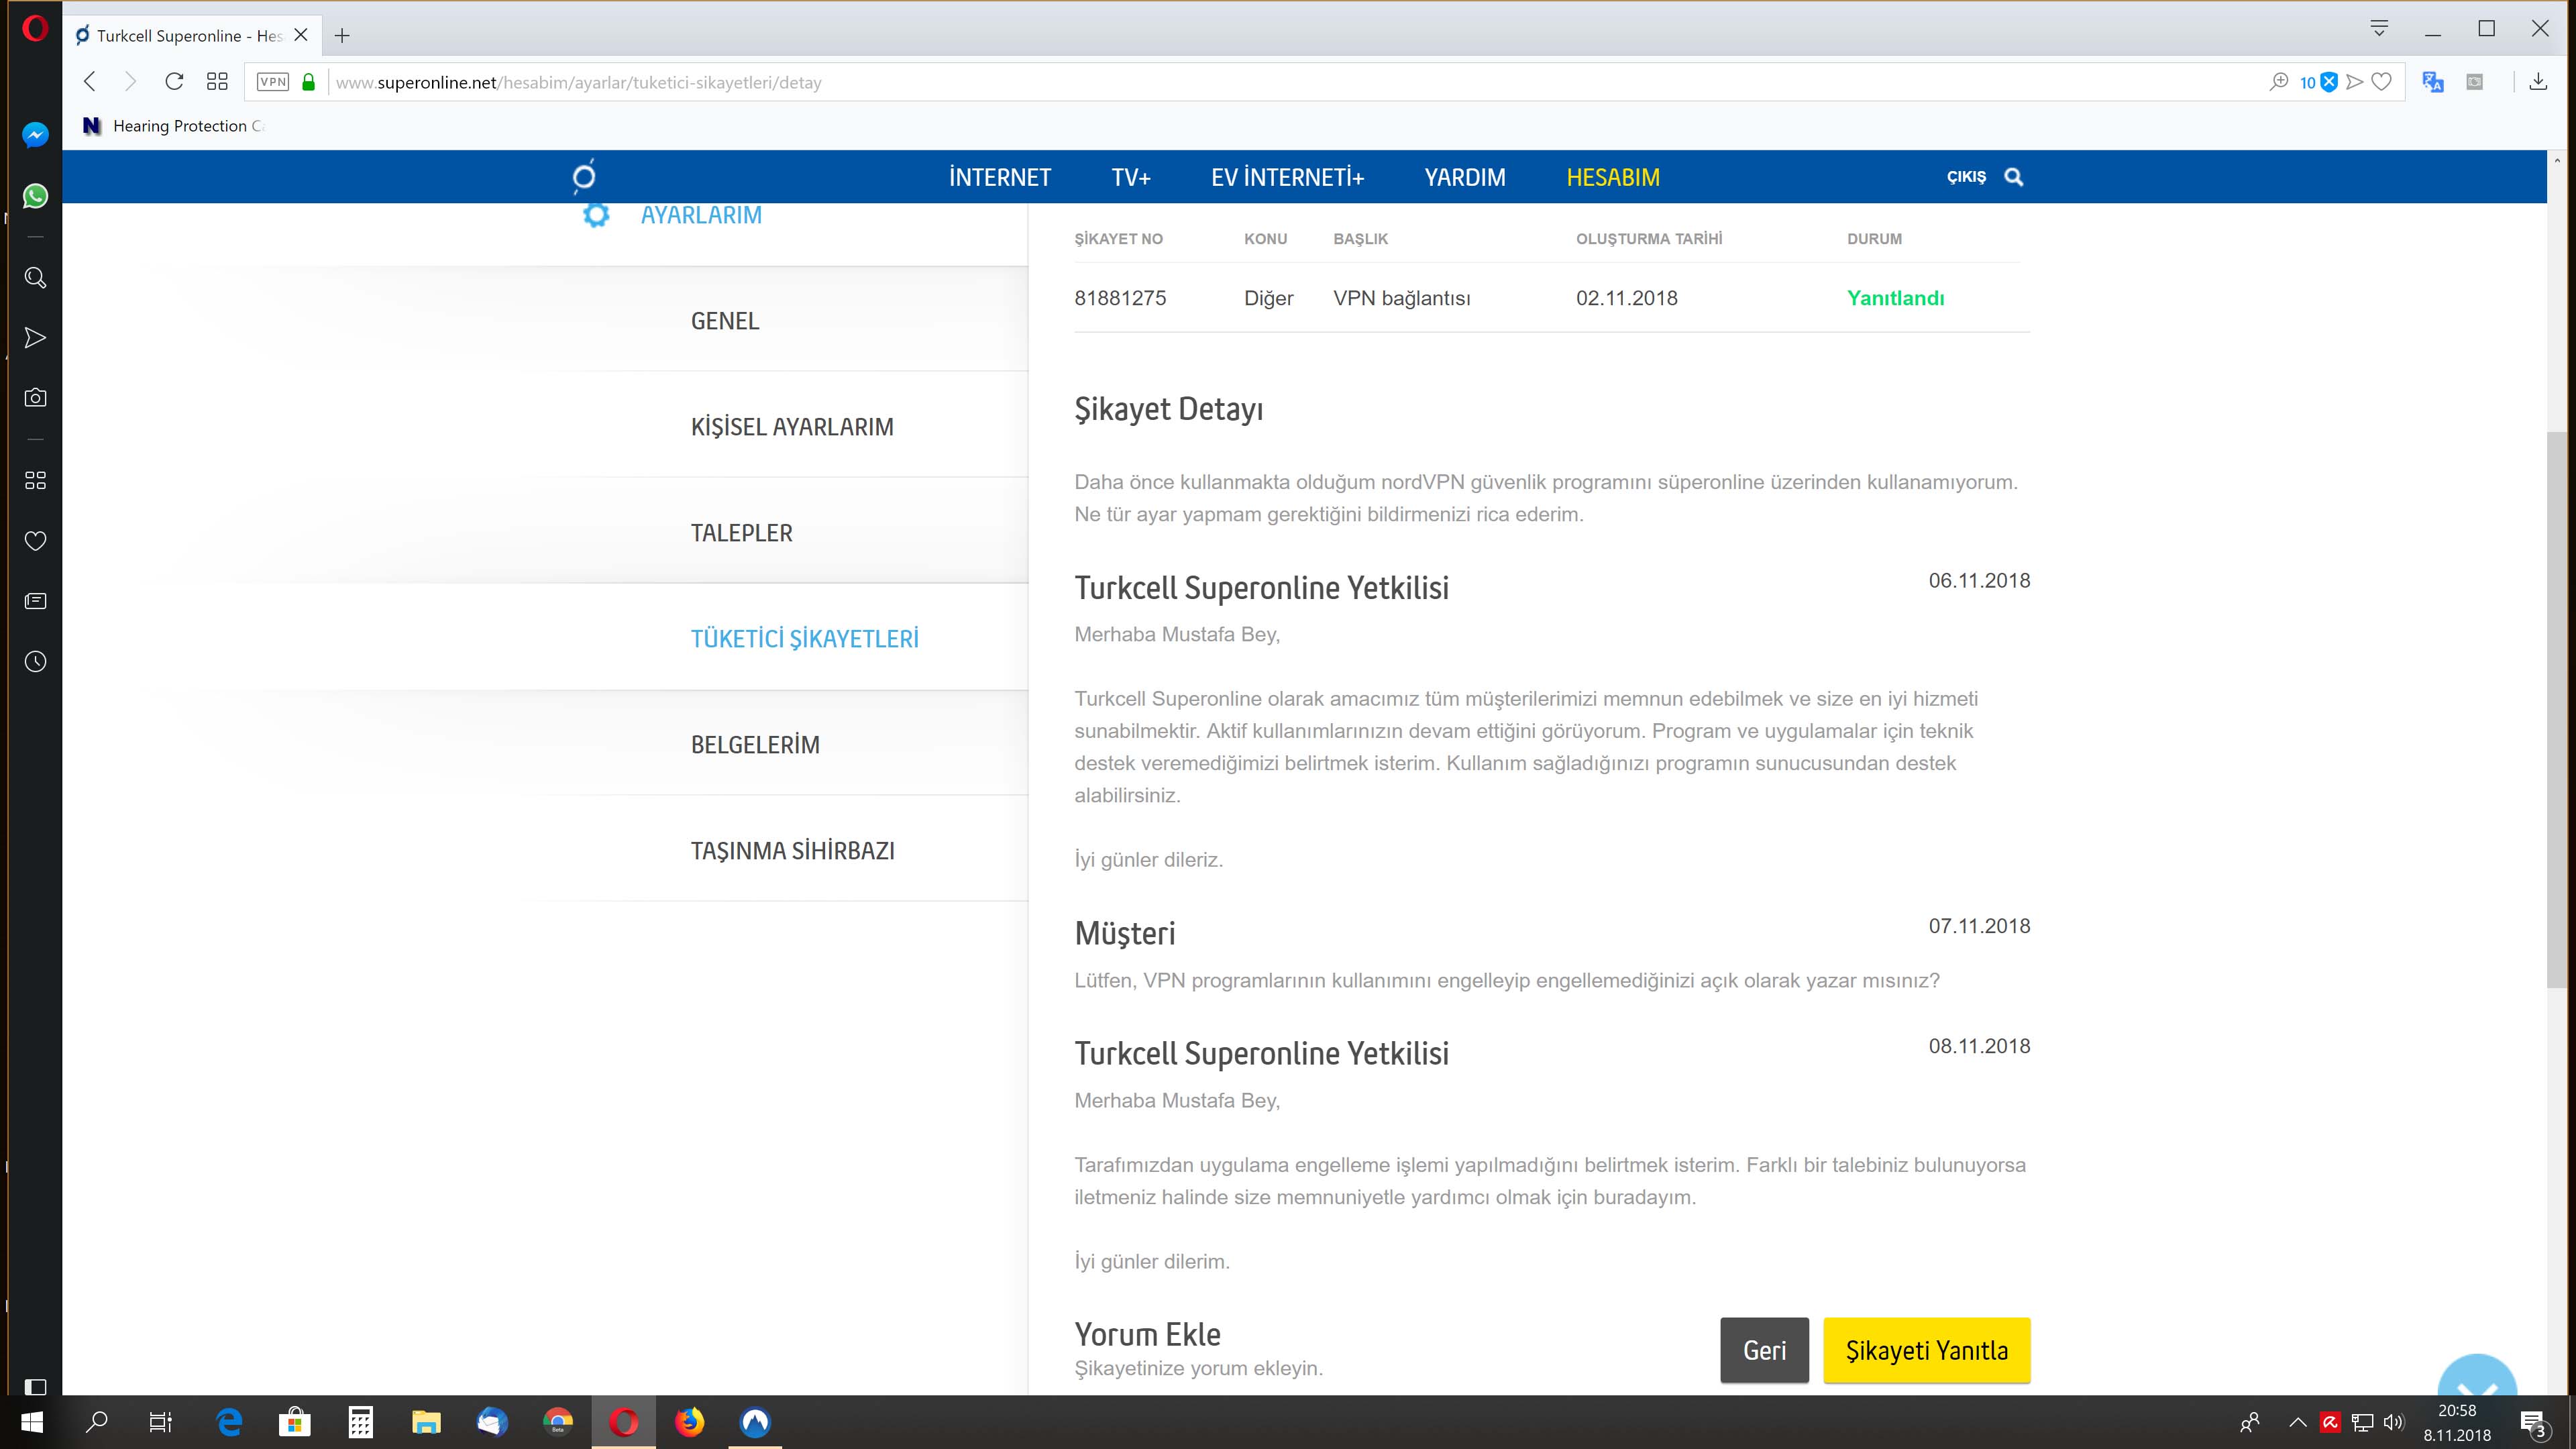Open history clock in sidebar
Screen dimensions: 2576x1449
[35, 661]
